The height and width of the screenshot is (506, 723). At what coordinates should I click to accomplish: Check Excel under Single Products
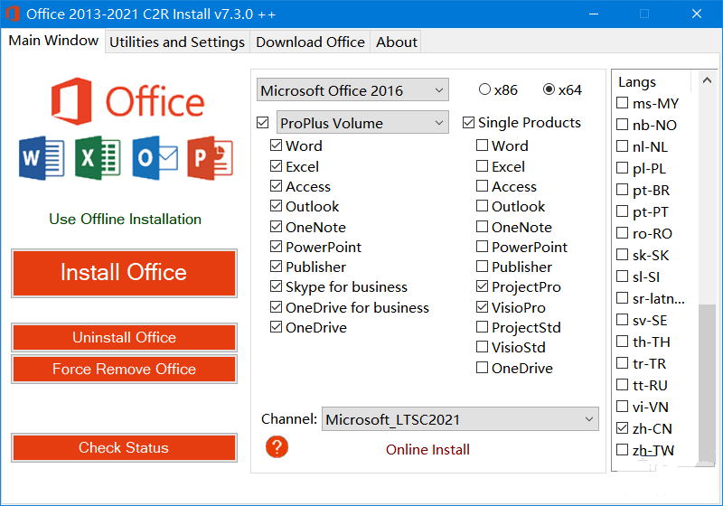click(482, 166)
